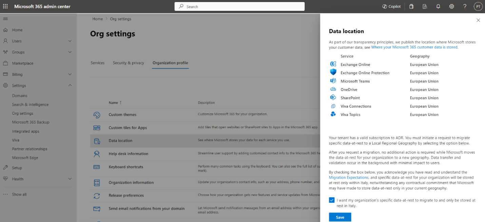
Task: Switch to the Services tab
Action: pyautogui.click(x=98, y=63)
